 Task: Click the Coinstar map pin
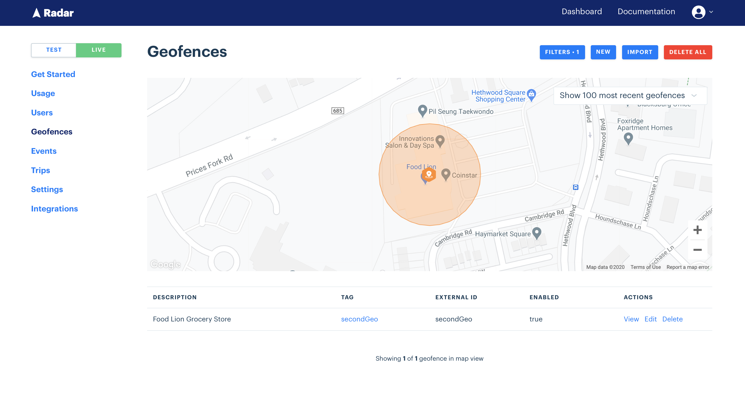446,174
